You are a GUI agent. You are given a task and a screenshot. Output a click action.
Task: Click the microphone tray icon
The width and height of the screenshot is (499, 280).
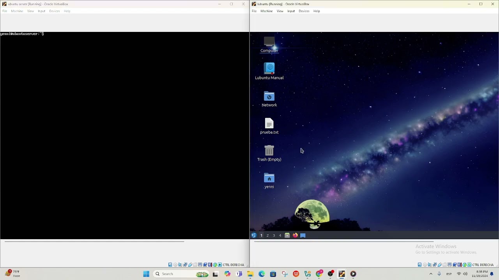(439, 274)
